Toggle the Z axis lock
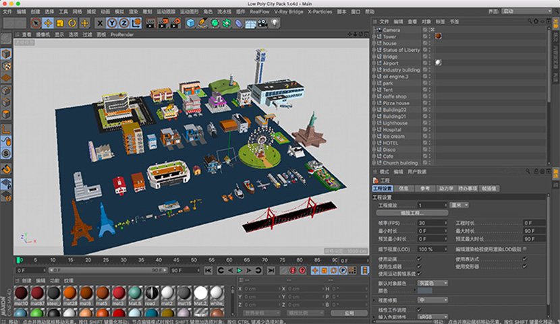This screenshot has width=560, height=324. pyautogui.click(x=124, y=23)
